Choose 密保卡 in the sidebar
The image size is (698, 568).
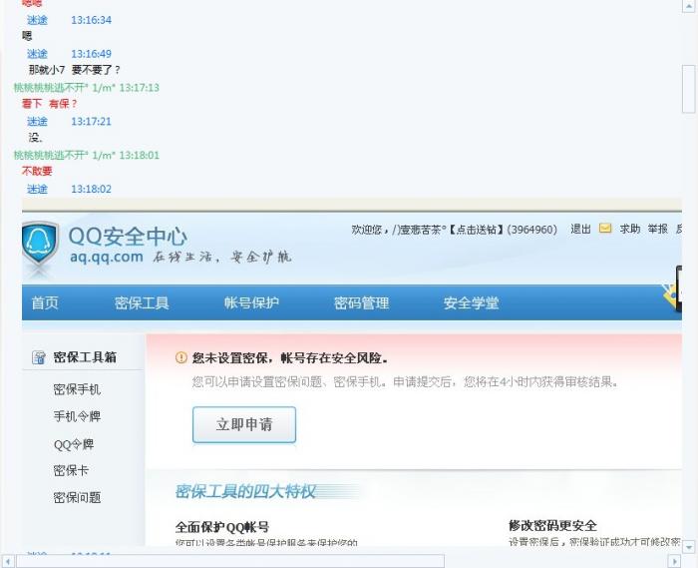point(71,470)
